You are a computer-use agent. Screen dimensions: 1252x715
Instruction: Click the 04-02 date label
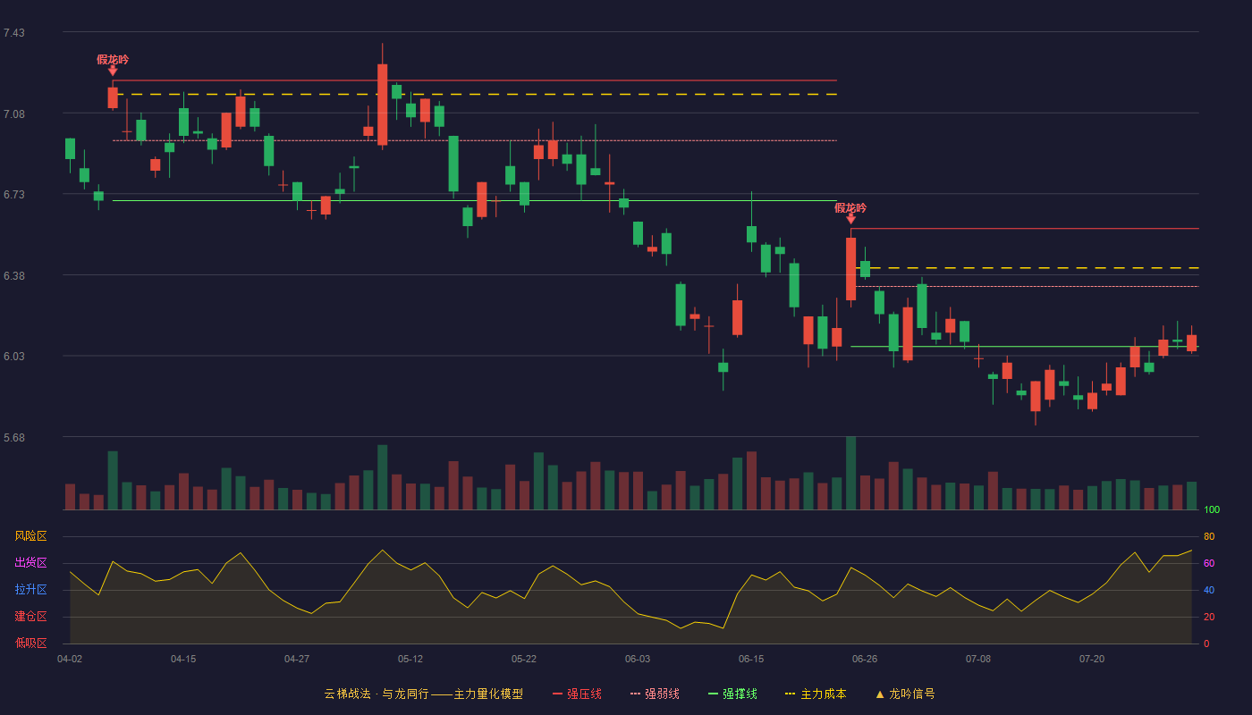pos(70,659)
